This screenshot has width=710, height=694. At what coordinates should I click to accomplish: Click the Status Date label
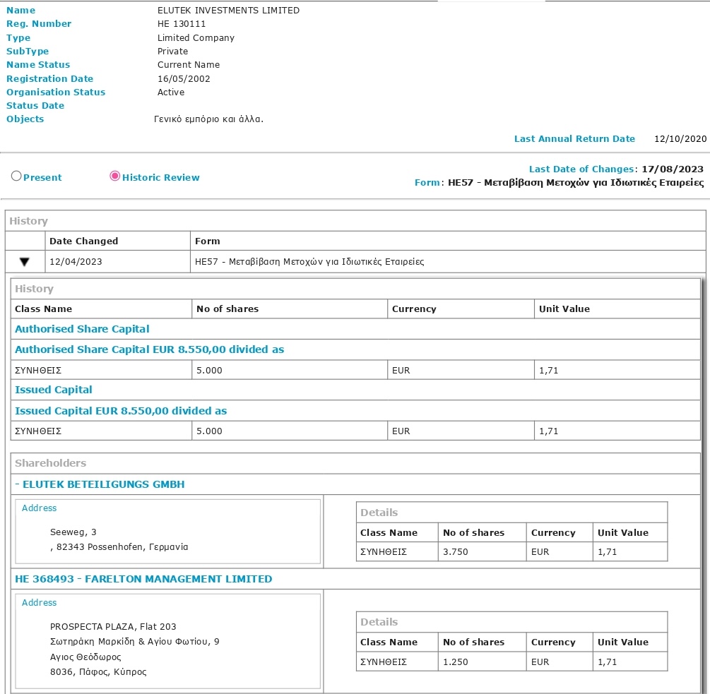click(x=35, y=106)
